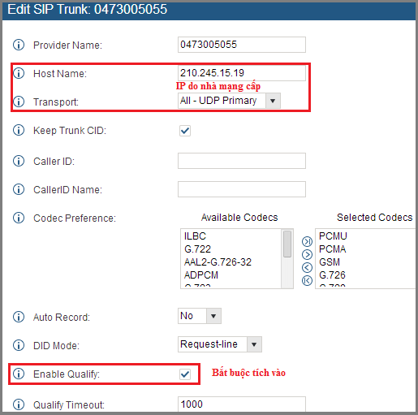
Task: Click single right arrow to add codec
Action: click(x=307, y=254)
